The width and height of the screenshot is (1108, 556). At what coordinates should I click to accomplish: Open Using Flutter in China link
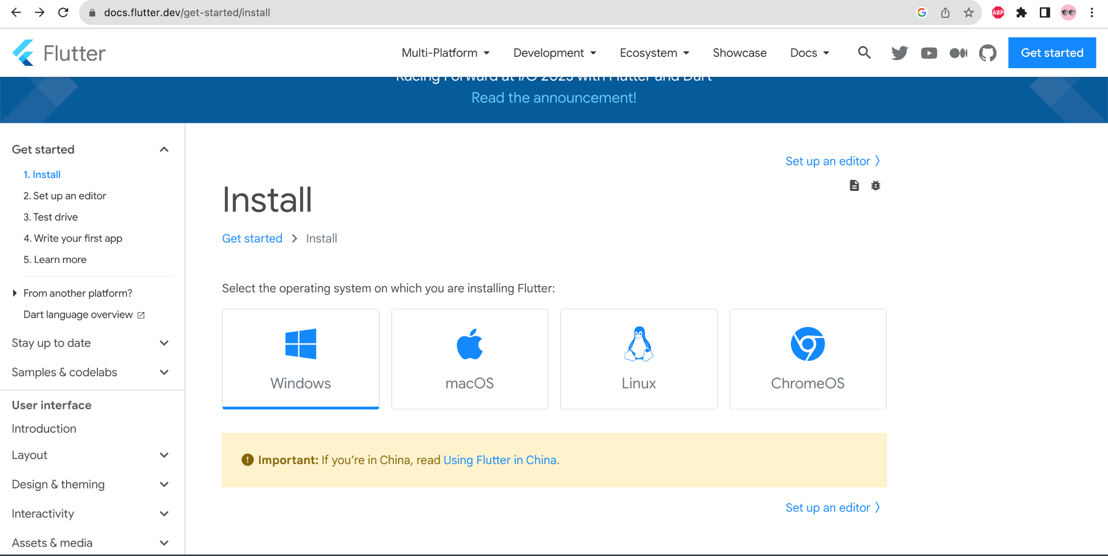click(x=500, y=460)
